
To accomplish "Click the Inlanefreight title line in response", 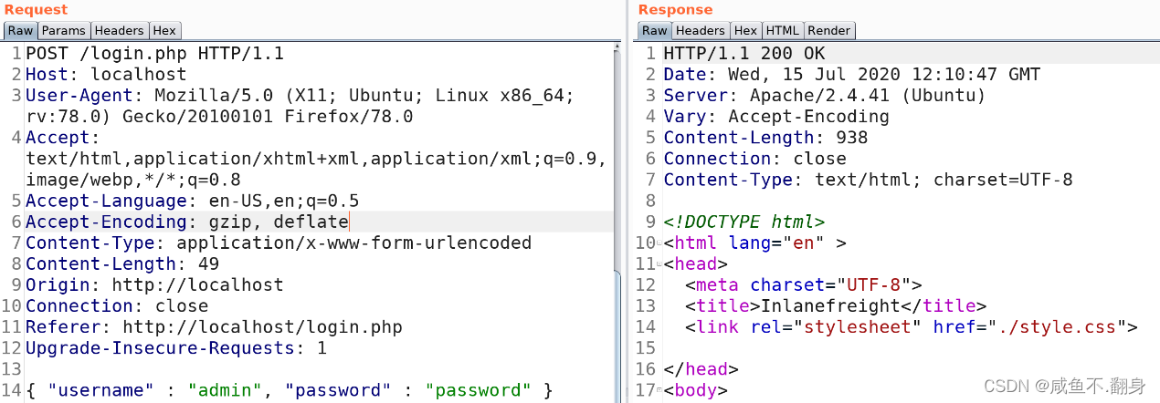I will point(836,305).
